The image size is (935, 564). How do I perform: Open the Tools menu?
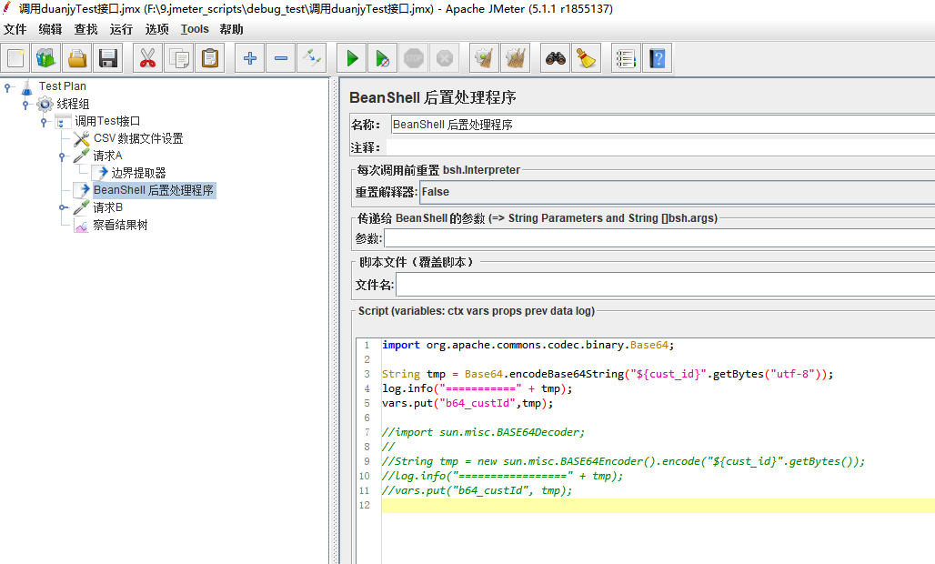[194, 28]
